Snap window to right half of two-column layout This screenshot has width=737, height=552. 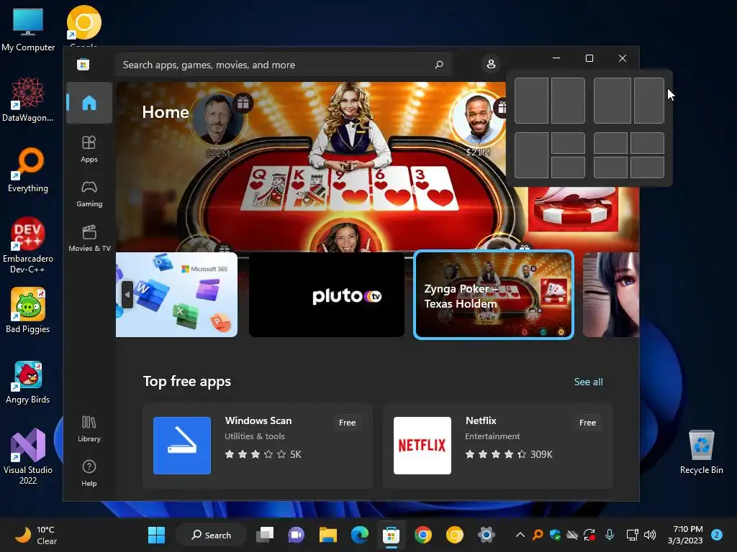pos(568,101)
